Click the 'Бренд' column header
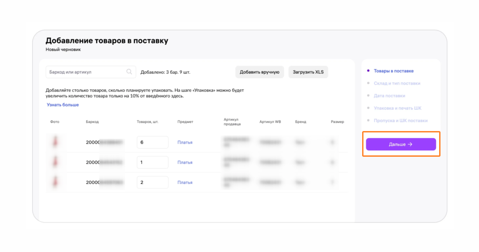Viewport: 479px width, 252px height. coord(301,122)
